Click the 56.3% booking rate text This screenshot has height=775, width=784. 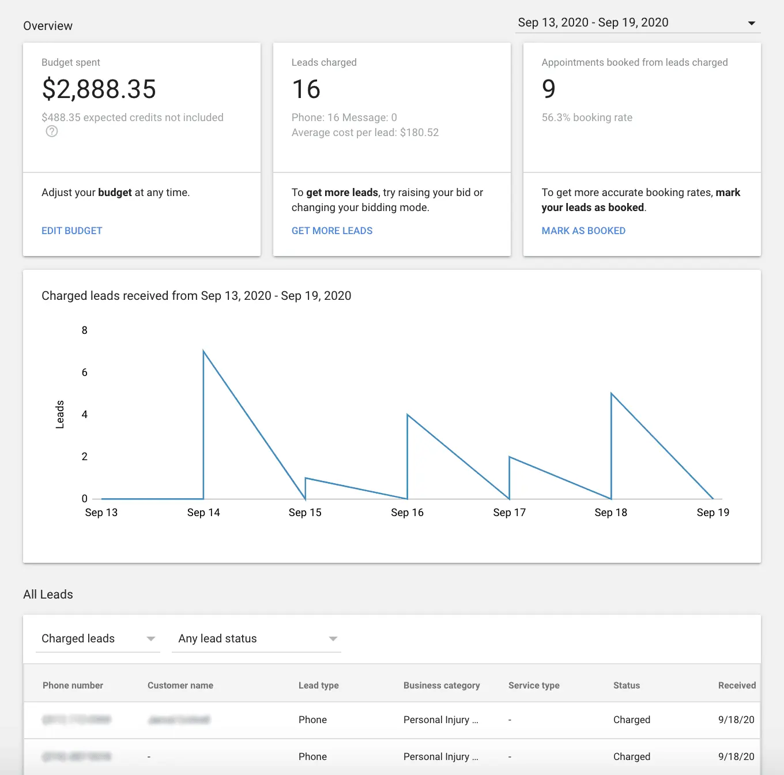tap(587, 118)
